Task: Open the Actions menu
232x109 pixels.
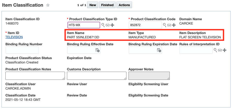Action: (124, 5)
